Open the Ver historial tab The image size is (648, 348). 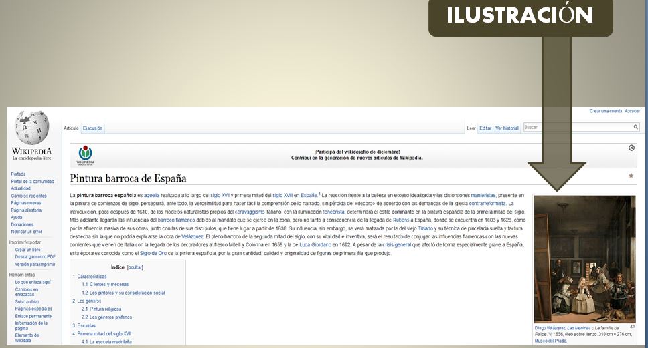(507, 128)
